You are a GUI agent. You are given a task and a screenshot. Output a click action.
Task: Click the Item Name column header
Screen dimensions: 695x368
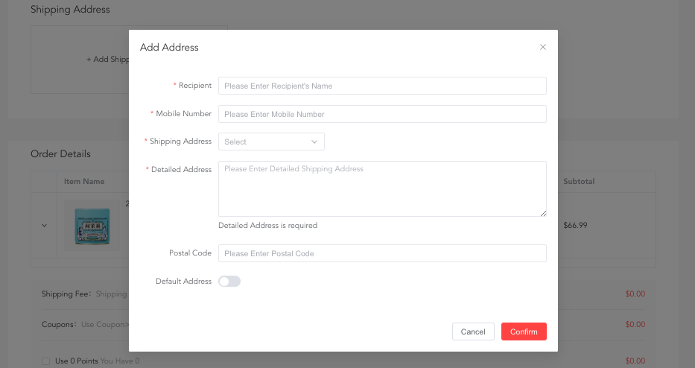click(84, 181)
